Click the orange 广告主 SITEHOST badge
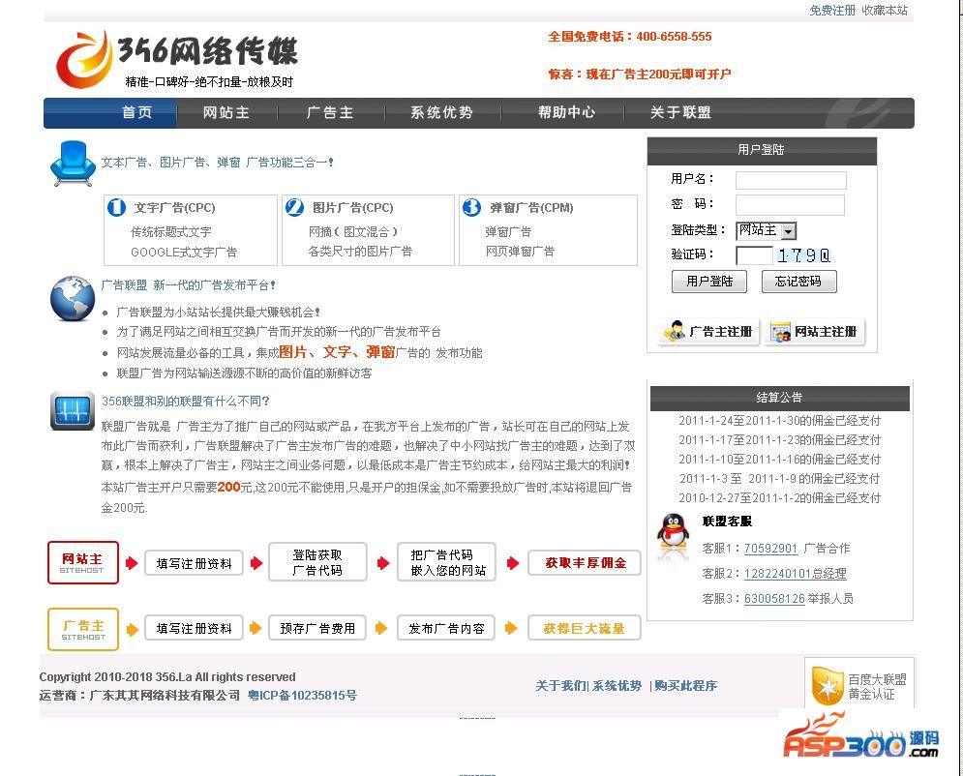Image resolution: width=963 pixels, height=776 pixels. click(x=83, y=629)
